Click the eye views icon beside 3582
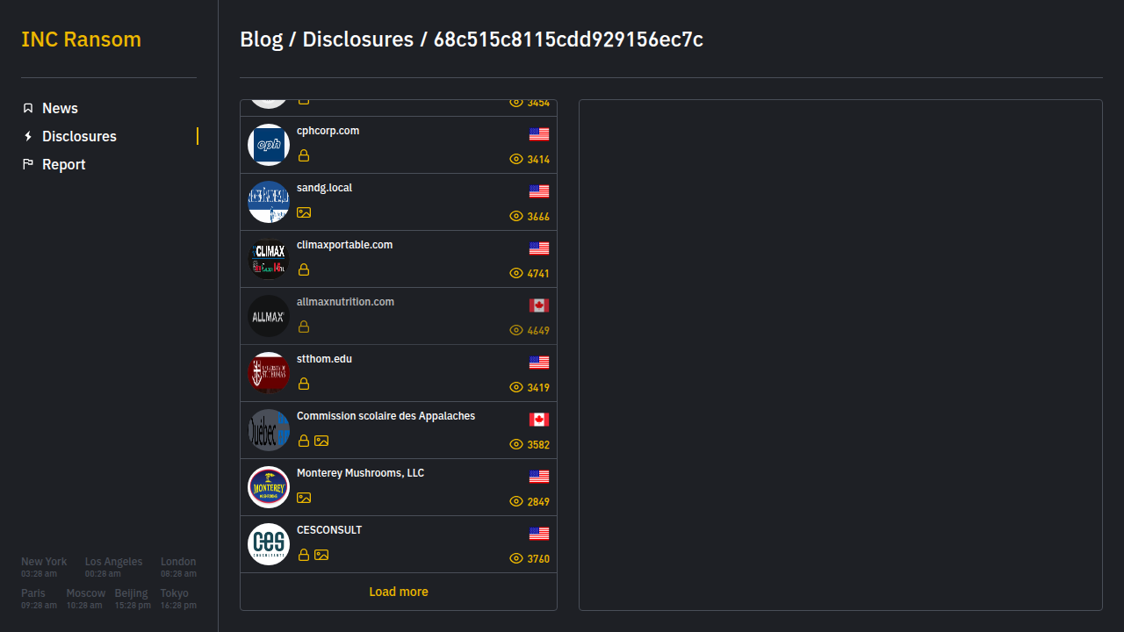The height and width of the screenshot is (632, 1124). click(x=516, y=444)
